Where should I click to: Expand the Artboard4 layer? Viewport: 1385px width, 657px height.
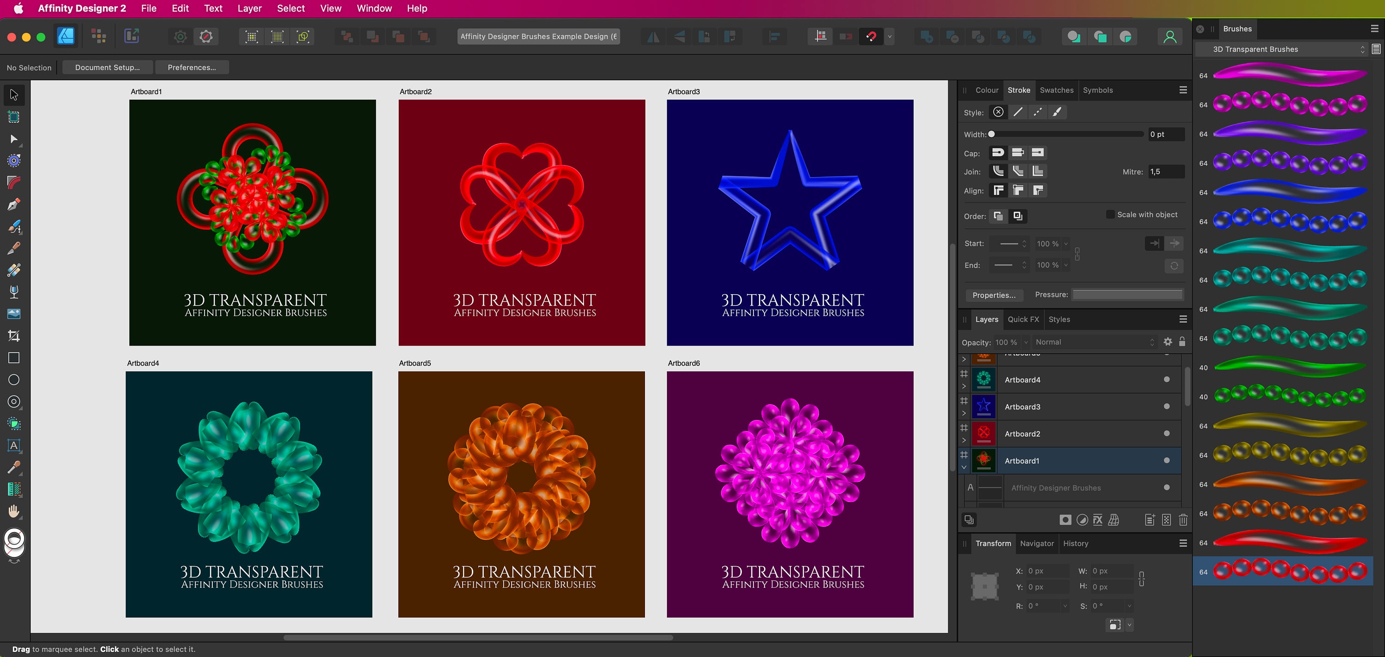[964, 386]
